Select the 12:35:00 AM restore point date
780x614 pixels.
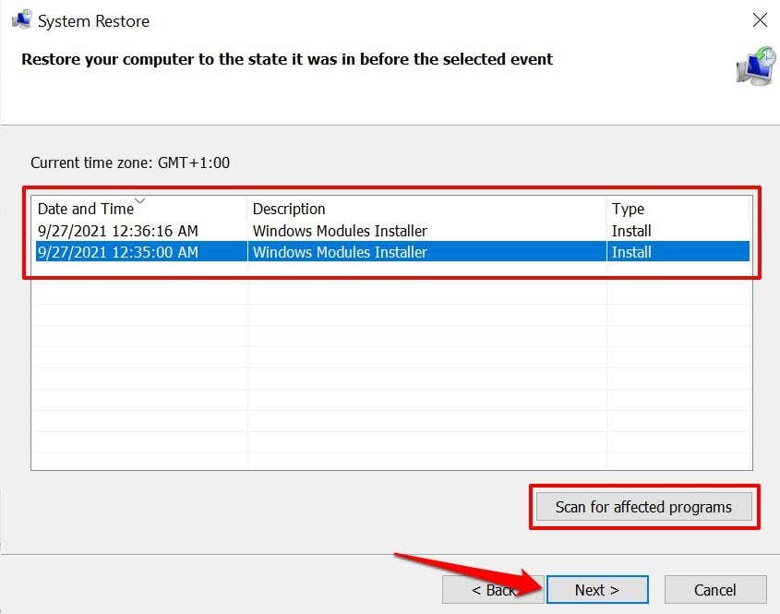pyautogui.click(x=118, y=252)
